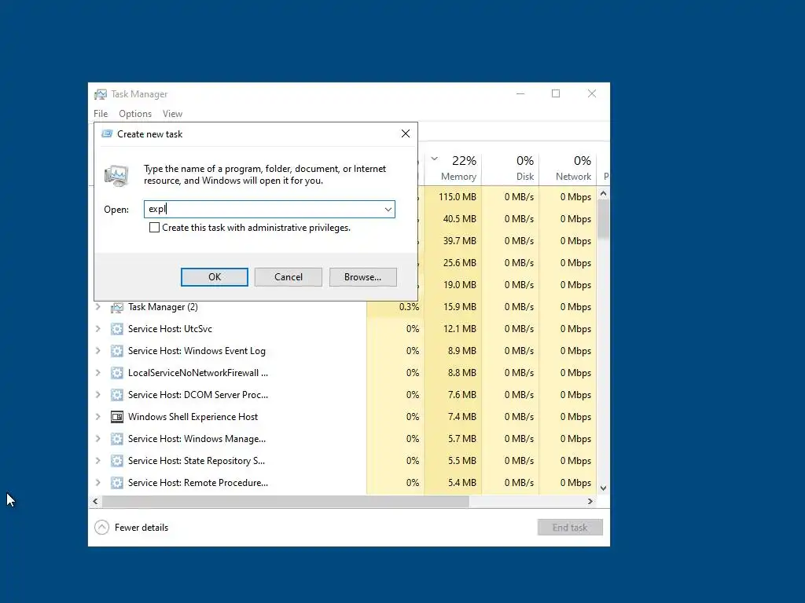Click the 115.0 MB memory cell
The height and width of the screenshot is (603, 805).
pyautogui.click(x=454, y=197)
